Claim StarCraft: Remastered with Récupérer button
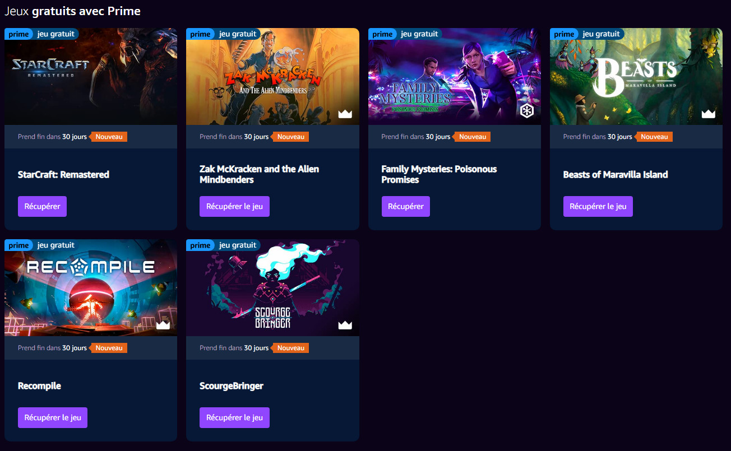This screenshot has width=731, height=451. coord(43,206)
